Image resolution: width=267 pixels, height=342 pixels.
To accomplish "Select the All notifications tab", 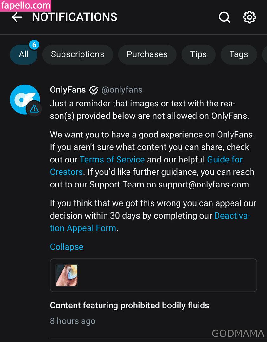I will tap(23, 54).
